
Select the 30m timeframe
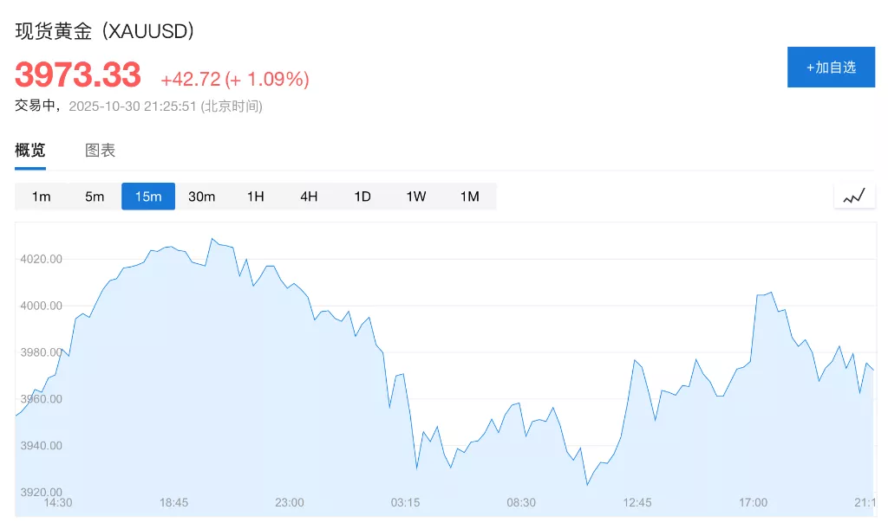click(x=201, y=197)
